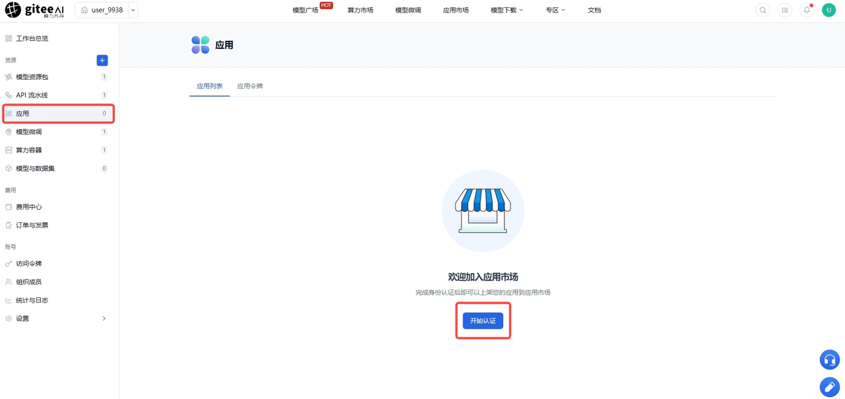The image size is (845, 399).
Task: Expand the 模型下载 dropdown menu
Action: (506, 10)
